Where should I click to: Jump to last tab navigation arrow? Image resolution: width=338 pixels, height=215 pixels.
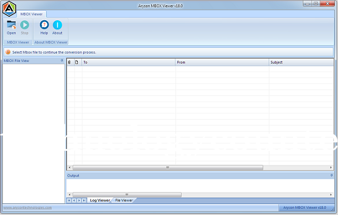pos(84,201)
